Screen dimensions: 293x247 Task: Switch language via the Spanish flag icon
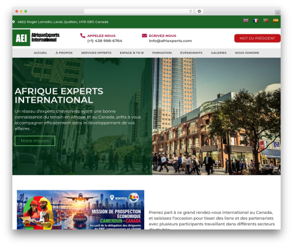click(x=275, y=20)
